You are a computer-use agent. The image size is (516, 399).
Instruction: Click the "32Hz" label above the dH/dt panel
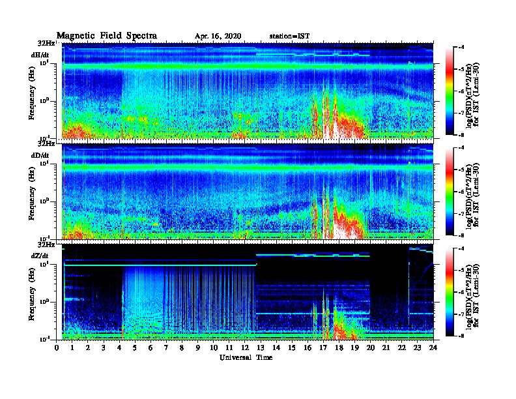(x=46, y=43)
